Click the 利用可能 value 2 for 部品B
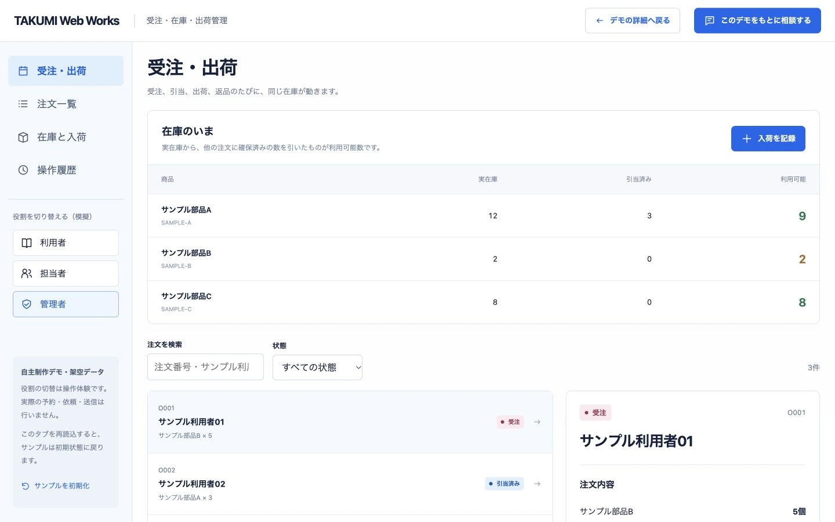This screenshot has height=522, width=835. pyautogui.click(x=802, y=259)
